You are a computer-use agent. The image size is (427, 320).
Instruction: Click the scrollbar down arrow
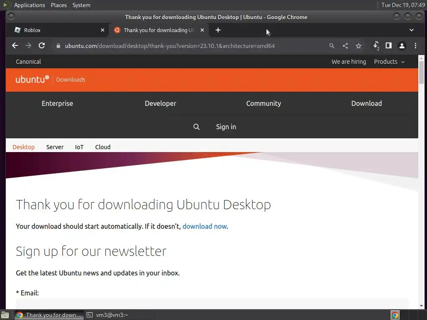(x=421, y=306)
